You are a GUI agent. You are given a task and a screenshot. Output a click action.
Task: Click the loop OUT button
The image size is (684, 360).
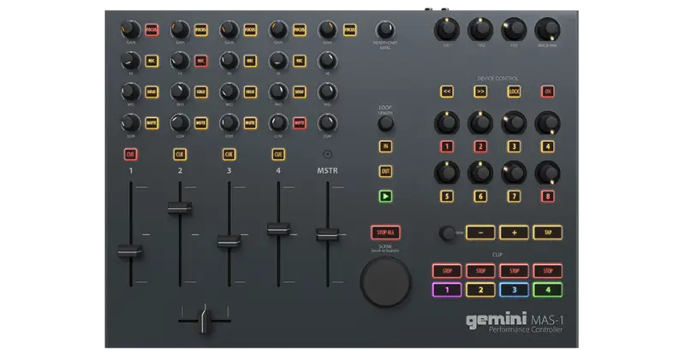386,172
